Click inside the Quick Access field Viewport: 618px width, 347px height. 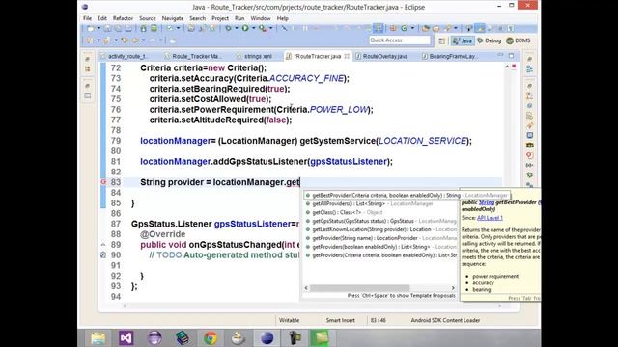[x=400, y=40]
